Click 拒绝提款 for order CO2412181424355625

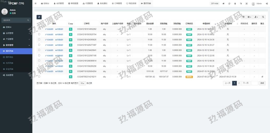pyautogui.click(x=49, y=40)
